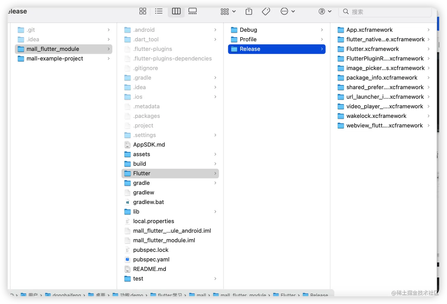
Task: Expand the lib folder chevron
Action: tap(215, 212)
